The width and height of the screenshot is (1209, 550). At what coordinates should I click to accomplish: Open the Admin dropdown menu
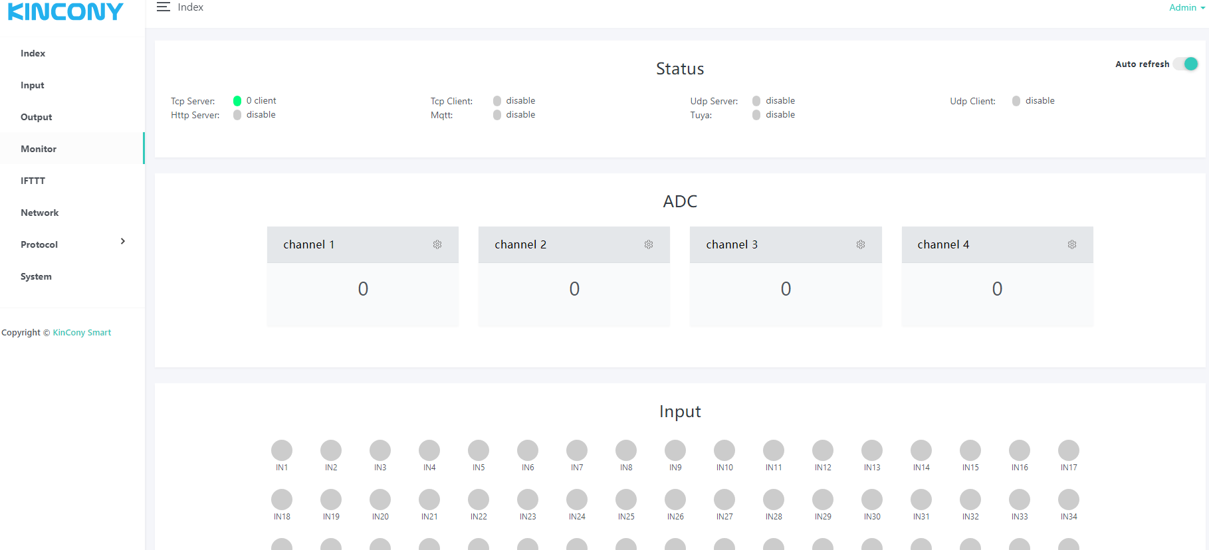point(1186,7)
